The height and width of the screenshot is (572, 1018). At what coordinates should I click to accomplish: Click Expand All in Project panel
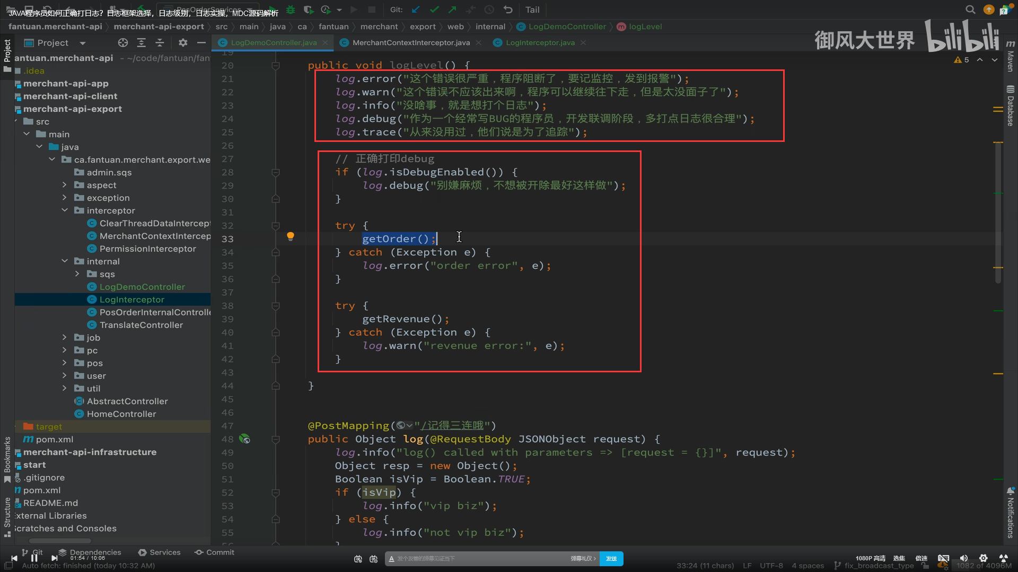141,42
